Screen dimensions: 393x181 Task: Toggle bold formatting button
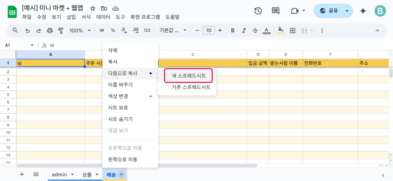pos(233,30)
